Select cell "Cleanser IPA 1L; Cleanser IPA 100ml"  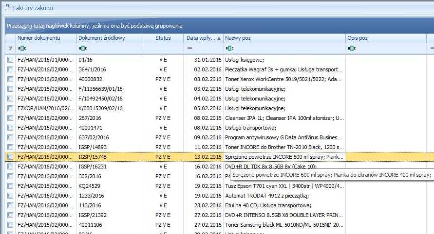(284, 118)
